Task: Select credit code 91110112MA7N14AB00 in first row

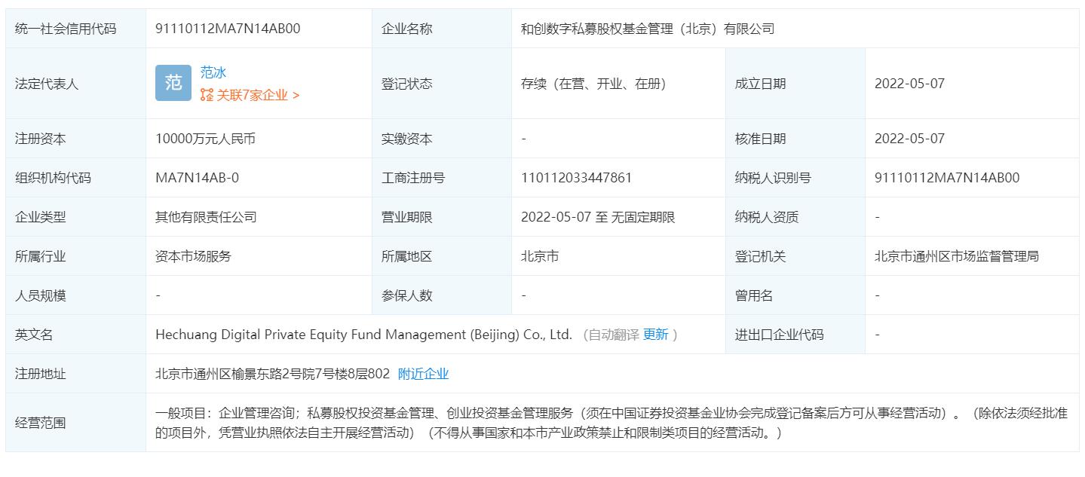Action: 228,29
